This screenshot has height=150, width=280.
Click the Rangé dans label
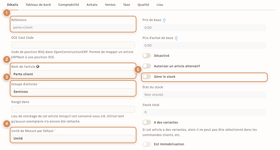pyautogui.click(x=20, y=102)
